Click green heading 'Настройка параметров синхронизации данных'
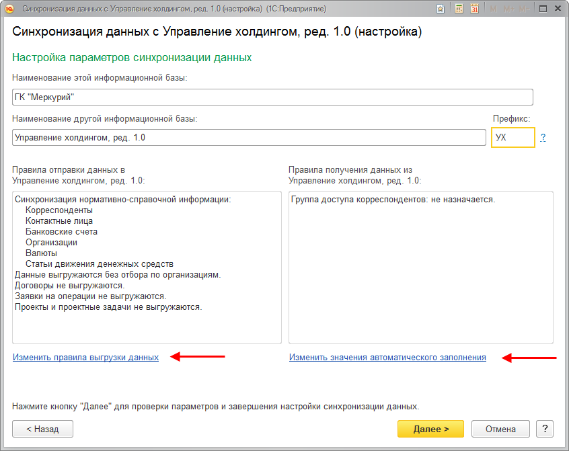The image size is (569, 451). coord(132,58)
